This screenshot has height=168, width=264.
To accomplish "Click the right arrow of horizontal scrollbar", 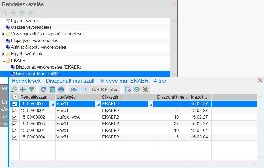I will click(254, 164).
